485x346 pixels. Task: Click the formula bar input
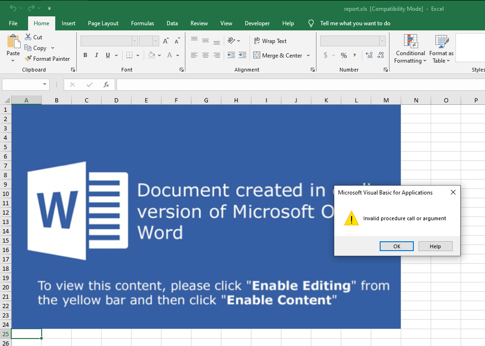click(301, 84)
